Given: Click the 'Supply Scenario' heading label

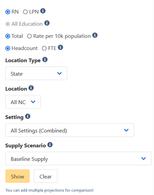Looking at the screenshot, I should [x=26, y=146].
